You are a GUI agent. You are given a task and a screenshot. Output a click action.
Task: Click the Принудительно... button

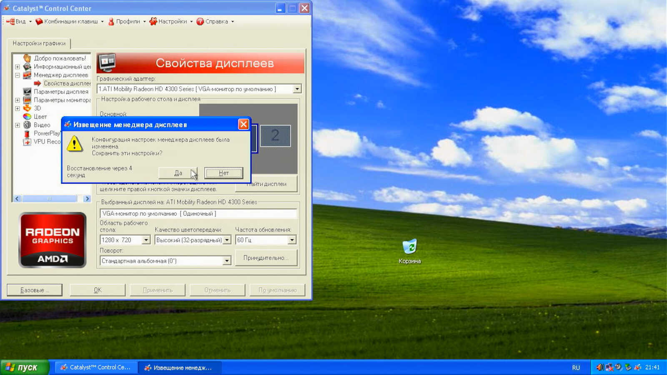pyautogui.click(x=266, y=258)
